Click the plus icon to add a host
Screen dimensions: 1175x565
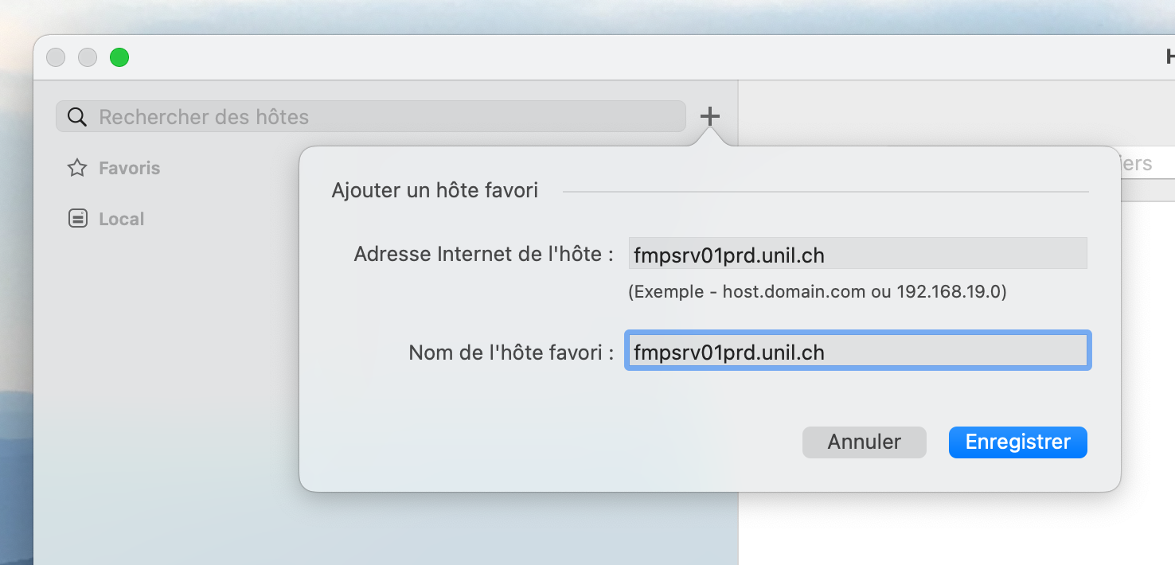click(709, 117)
